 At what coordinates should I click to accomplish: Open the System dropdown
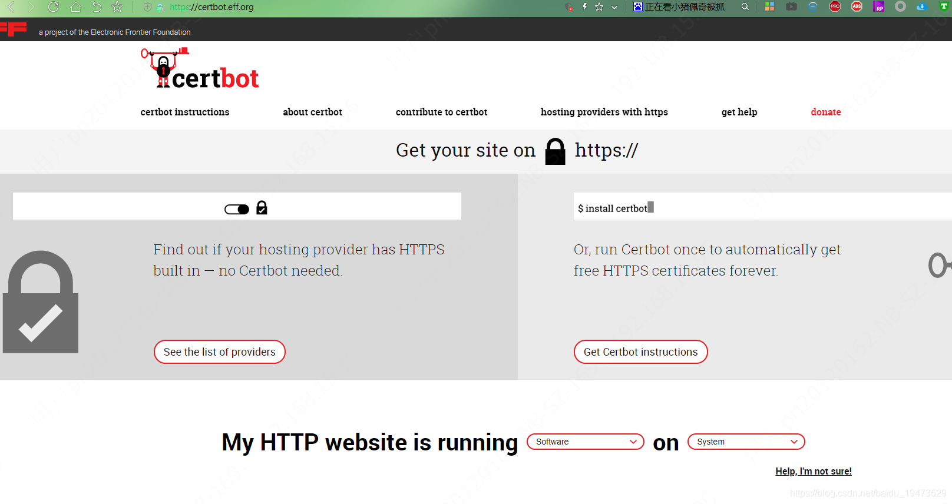[746, 442]
